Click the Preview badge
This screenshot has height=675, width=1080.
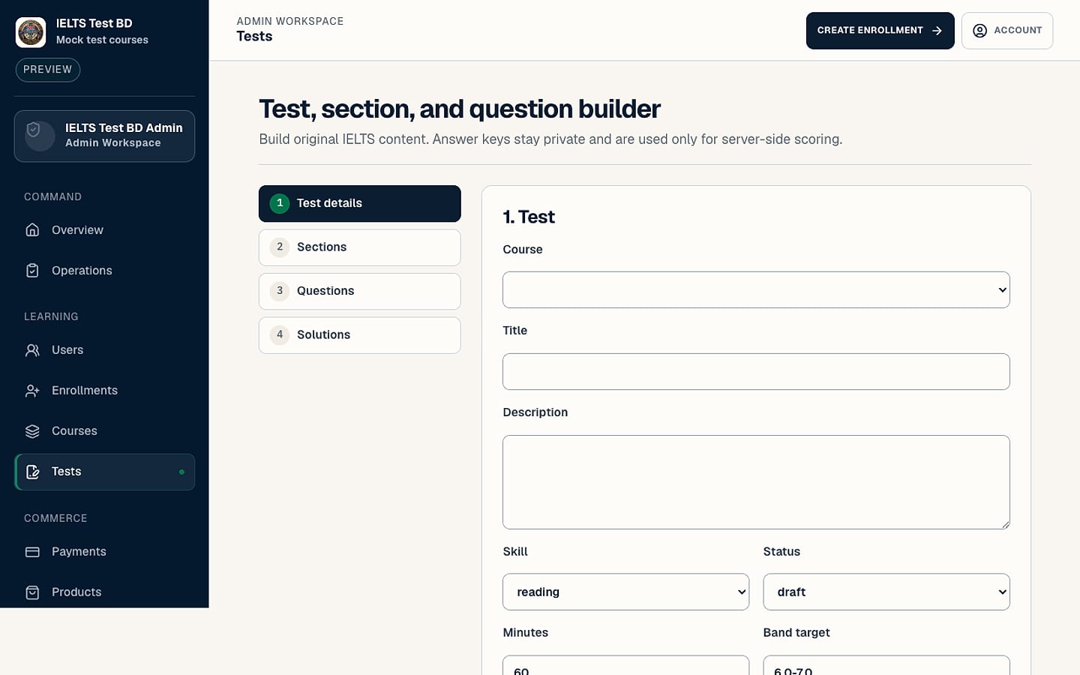48,70
